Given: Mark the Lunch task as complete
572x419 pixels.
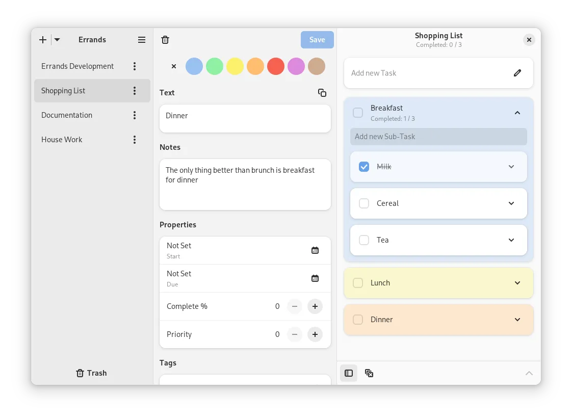Looking at the screenshot, I should click(x=358, y=283).
